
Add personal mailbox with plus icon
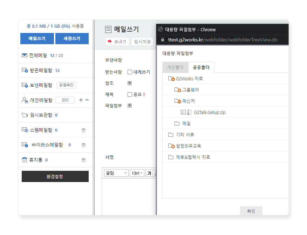81,100
